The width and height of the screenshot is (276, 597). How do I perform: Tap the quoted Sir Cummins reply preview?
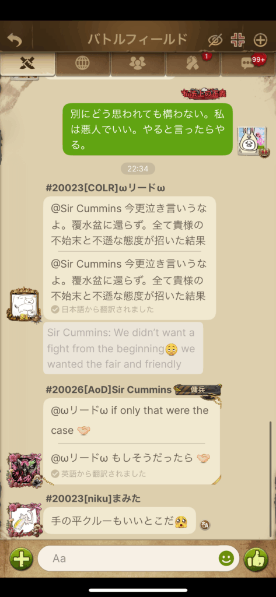tap(123, 348)
